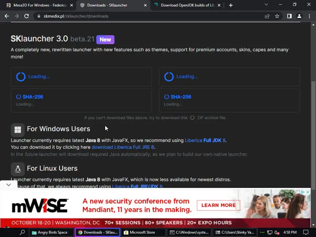Screen dimensions: 316x237
Task: Open the browser side panel
Action: pos(289,16)
